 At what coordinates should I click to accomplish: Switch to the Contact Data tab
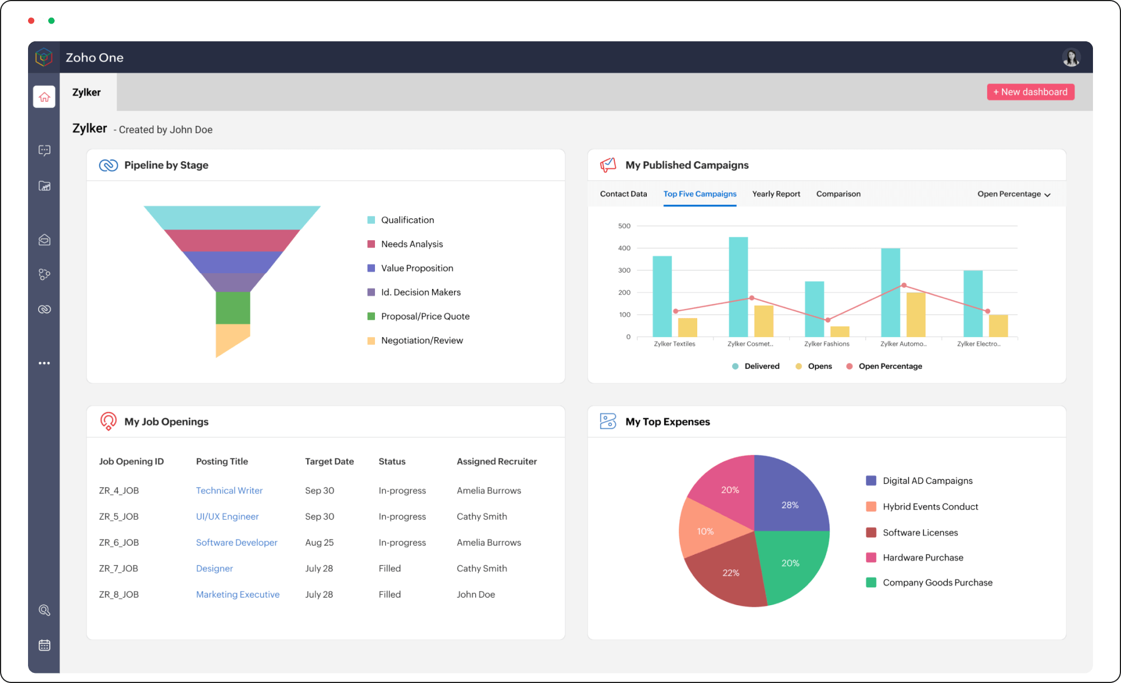[623, 194]
